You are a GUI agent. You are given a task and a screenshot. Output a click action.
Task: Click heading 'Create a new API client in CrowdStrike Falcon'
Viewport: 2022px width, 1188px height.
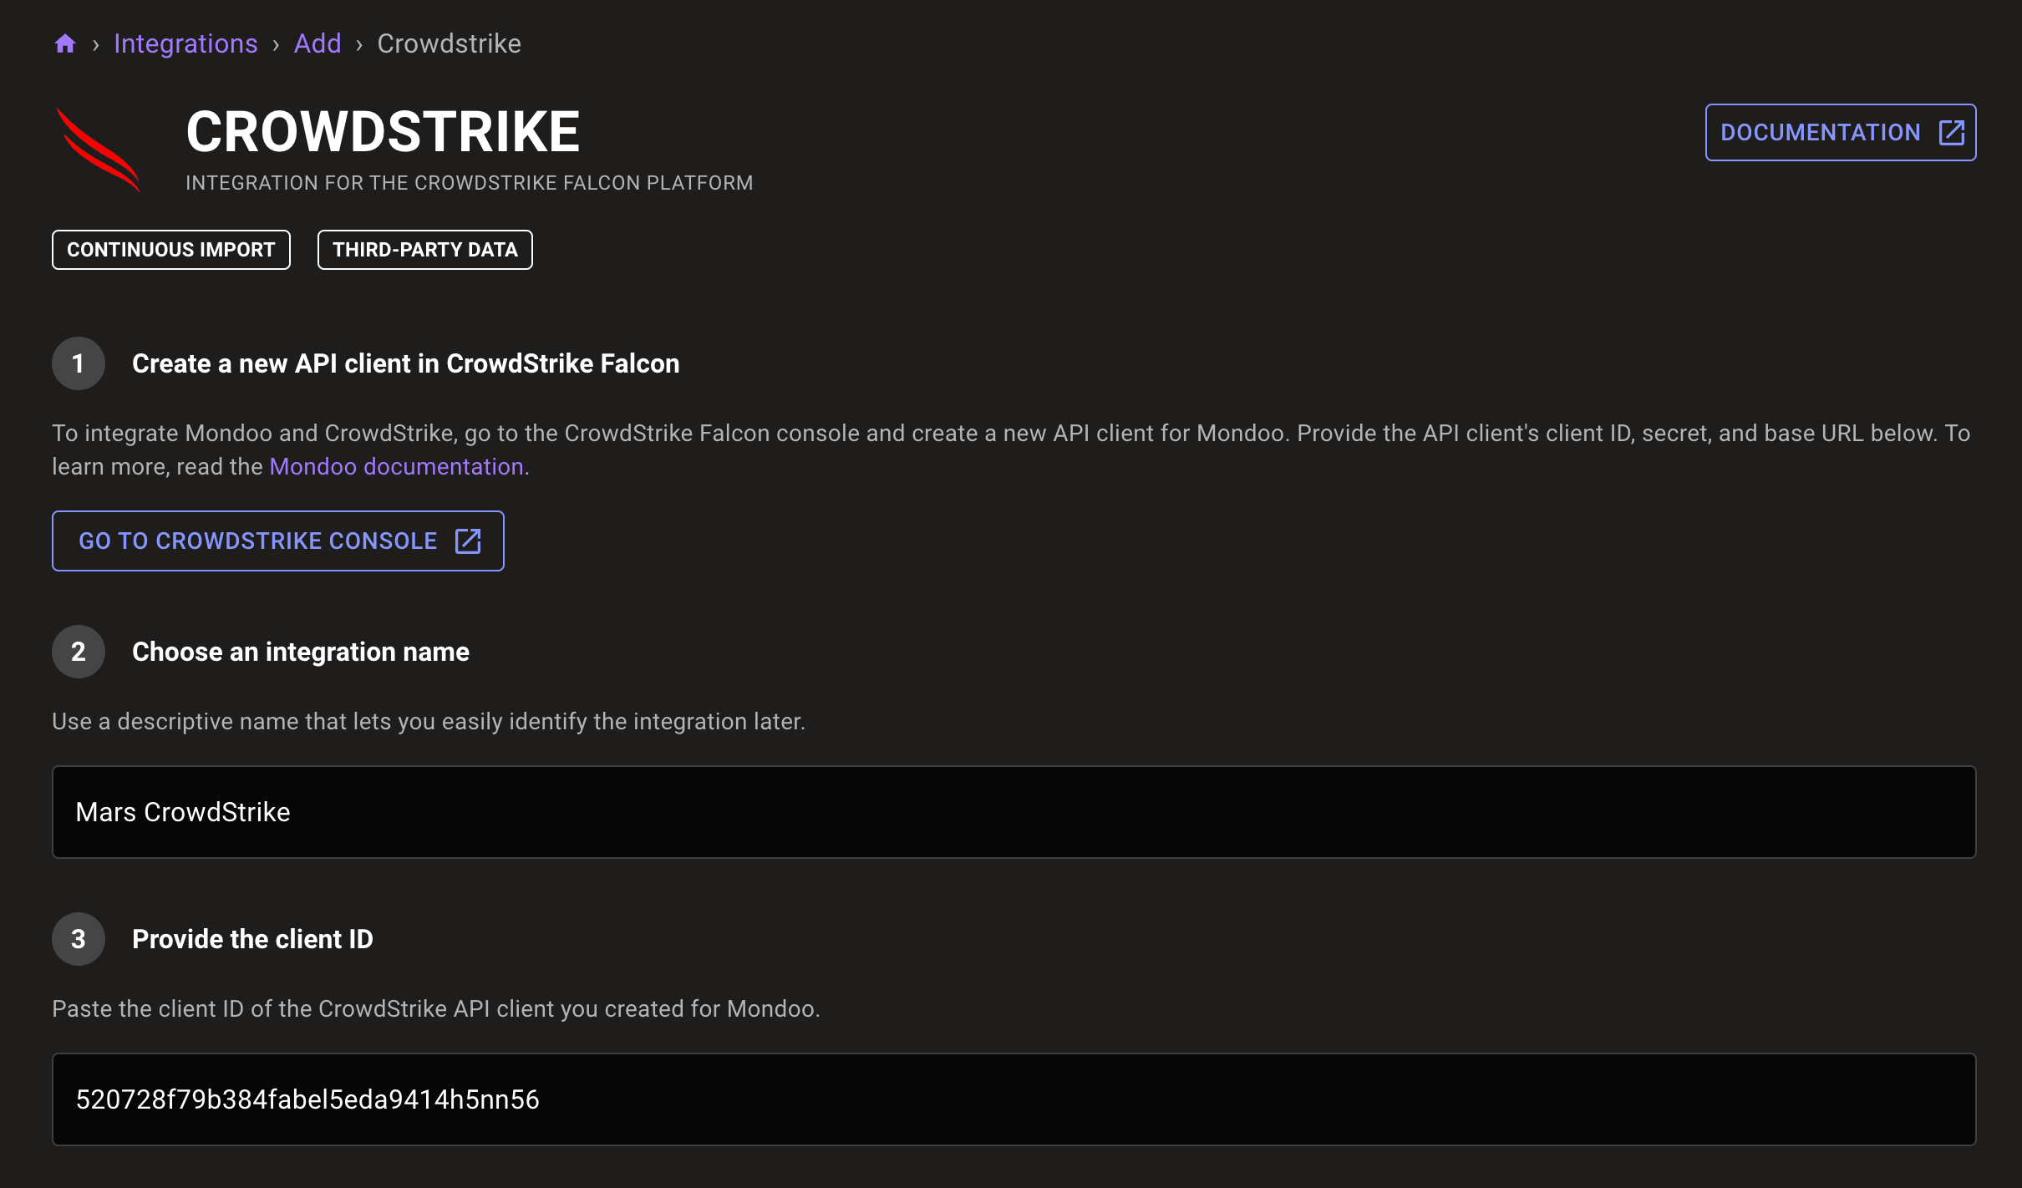coord(406,363)
